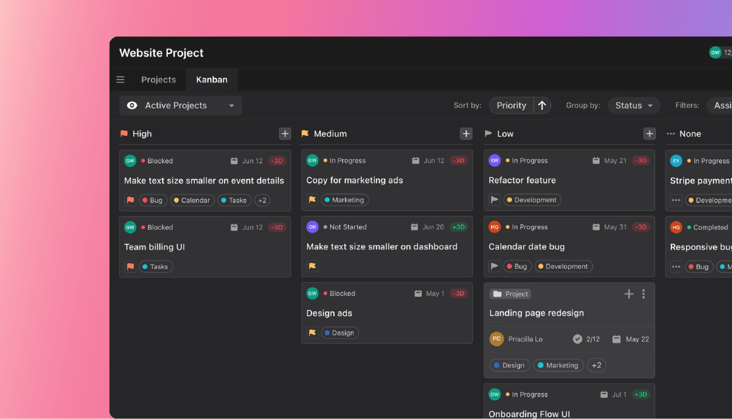Open the Status group-by dropdown
Image resolution: width=732 pixels, height=419 pixels.
[634, 106]
